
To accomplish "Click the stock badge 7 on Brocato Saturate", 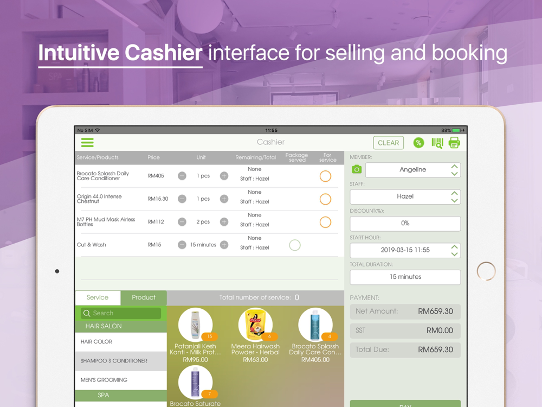I will coord(209,394).
